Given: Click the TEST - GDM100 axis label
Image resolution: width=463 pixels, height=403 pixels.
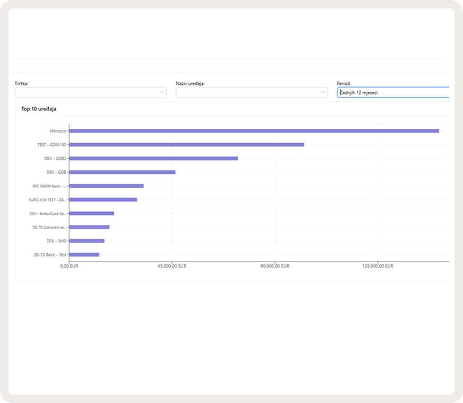Looking at the screenshot, I should [x=52, y=144].
